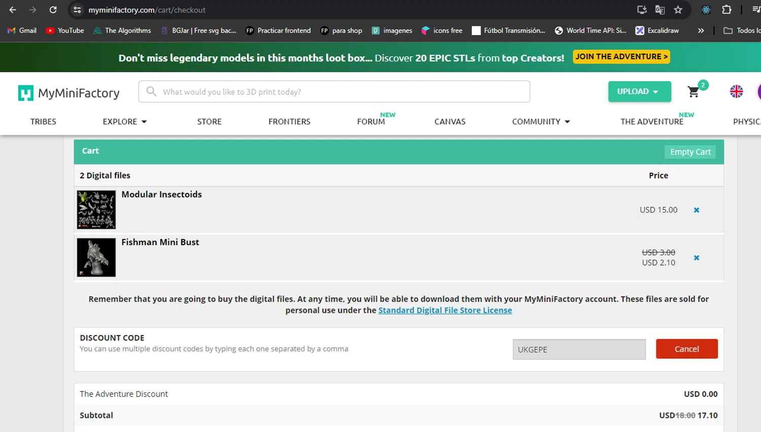Image resolution: width=761 pixels, height=432 pixels.
Task: Open the Fútbol Transmisión bookmark
Action: [x=508, y=30]
